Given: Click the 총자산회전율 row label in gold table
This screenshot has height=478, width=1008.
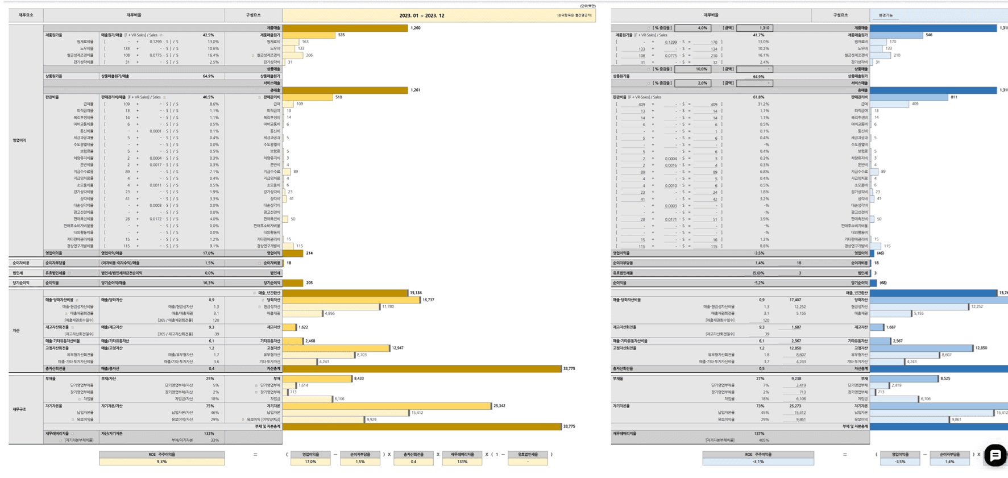Looking at the screenshot, I should (x=57, y=369).
